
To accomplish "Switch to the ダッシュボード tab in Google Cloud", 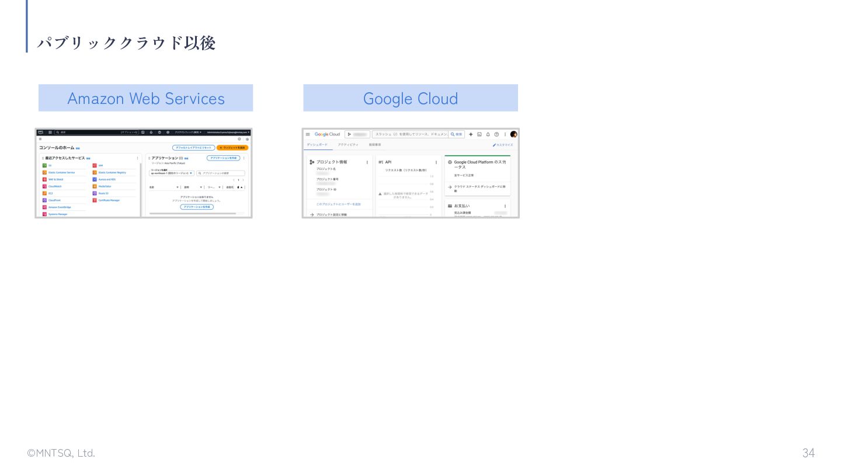I will pos(317,144).
